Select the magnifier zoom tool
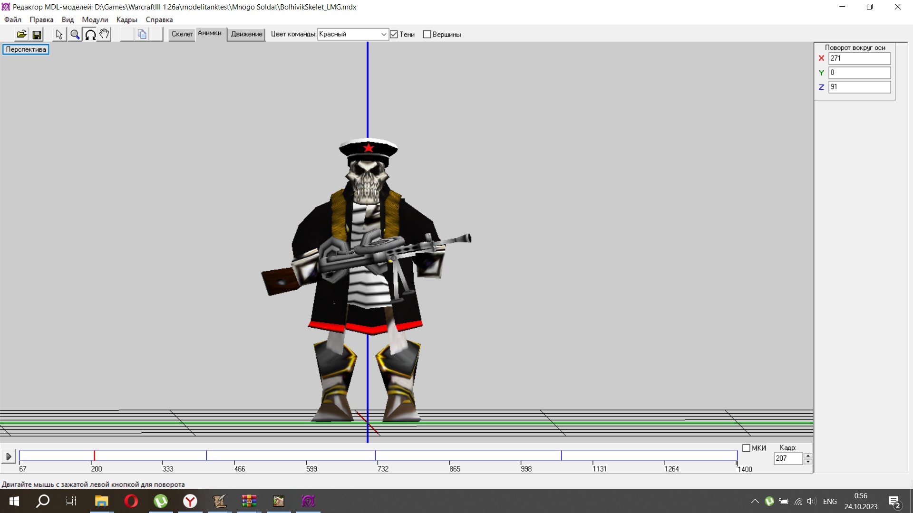The width and height of the screenshot is (913, 513). (75, 34)
